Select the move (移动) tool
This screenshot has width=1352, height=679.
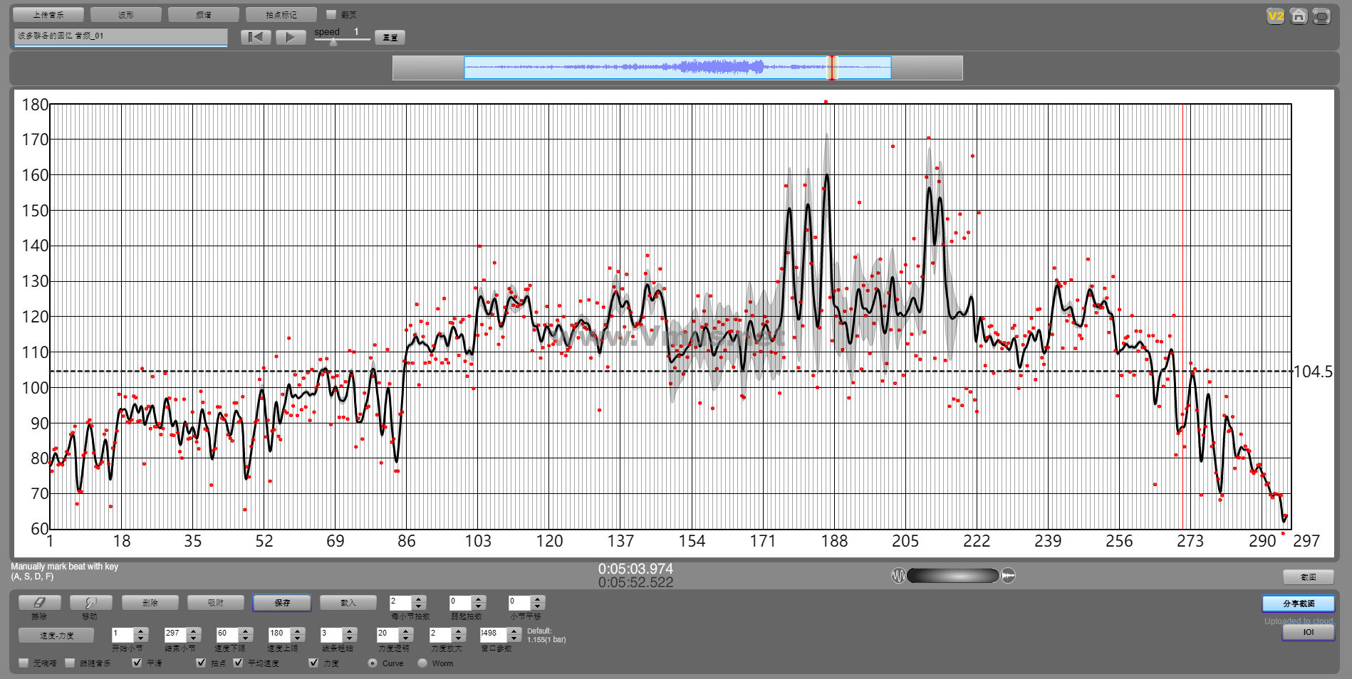tap(90, 603)
